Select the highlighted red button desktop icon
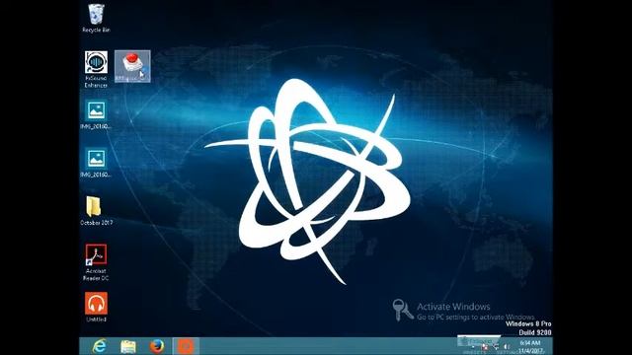The height and width of the screenshot is (355, 632). click(132, 66)
